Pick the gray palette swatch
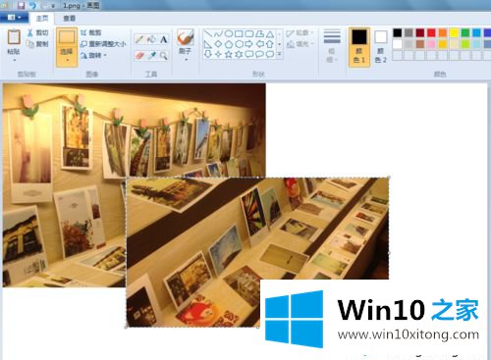 pyautogui.click(x=409, y=32)
